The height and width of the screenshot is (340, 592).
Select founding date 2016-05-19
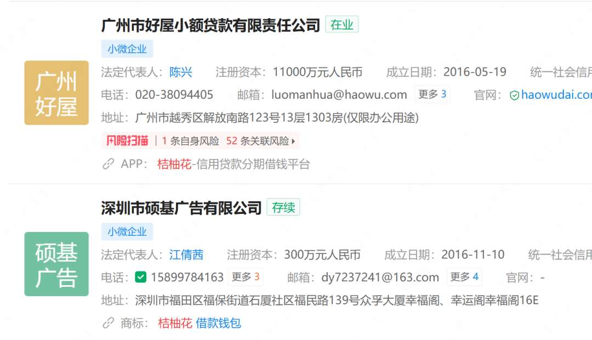click(x=475, y=72)
